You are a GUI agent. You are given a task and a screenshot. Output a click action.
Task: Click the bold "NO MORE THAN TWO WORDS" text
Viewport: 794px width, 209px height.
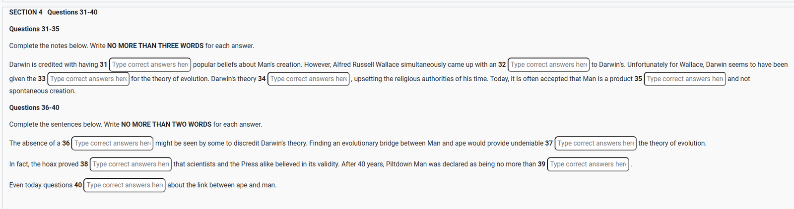[x=166, y=125]
